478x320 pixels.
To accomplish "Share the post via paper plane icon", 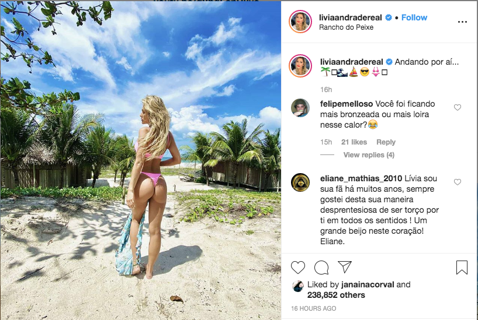I will pos(345,267).
